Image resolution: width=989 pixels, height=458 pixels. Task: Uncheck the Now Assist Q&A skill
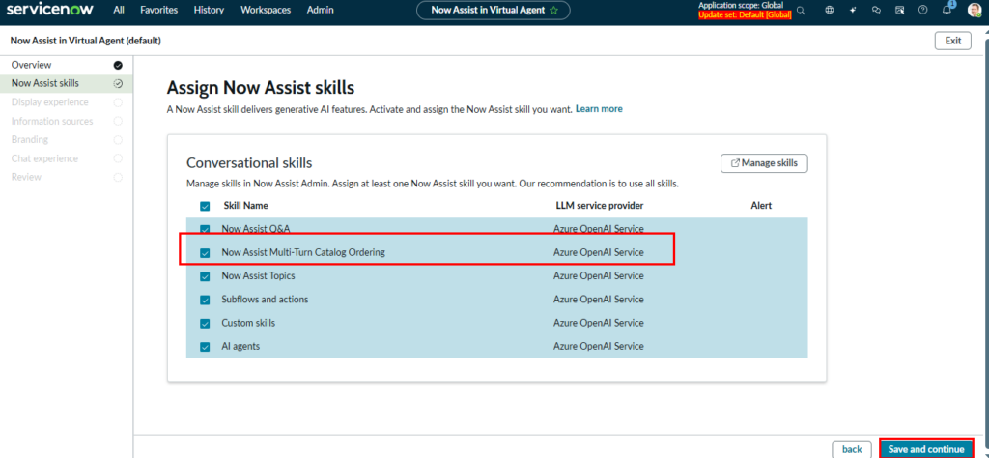tap(205, 229)
